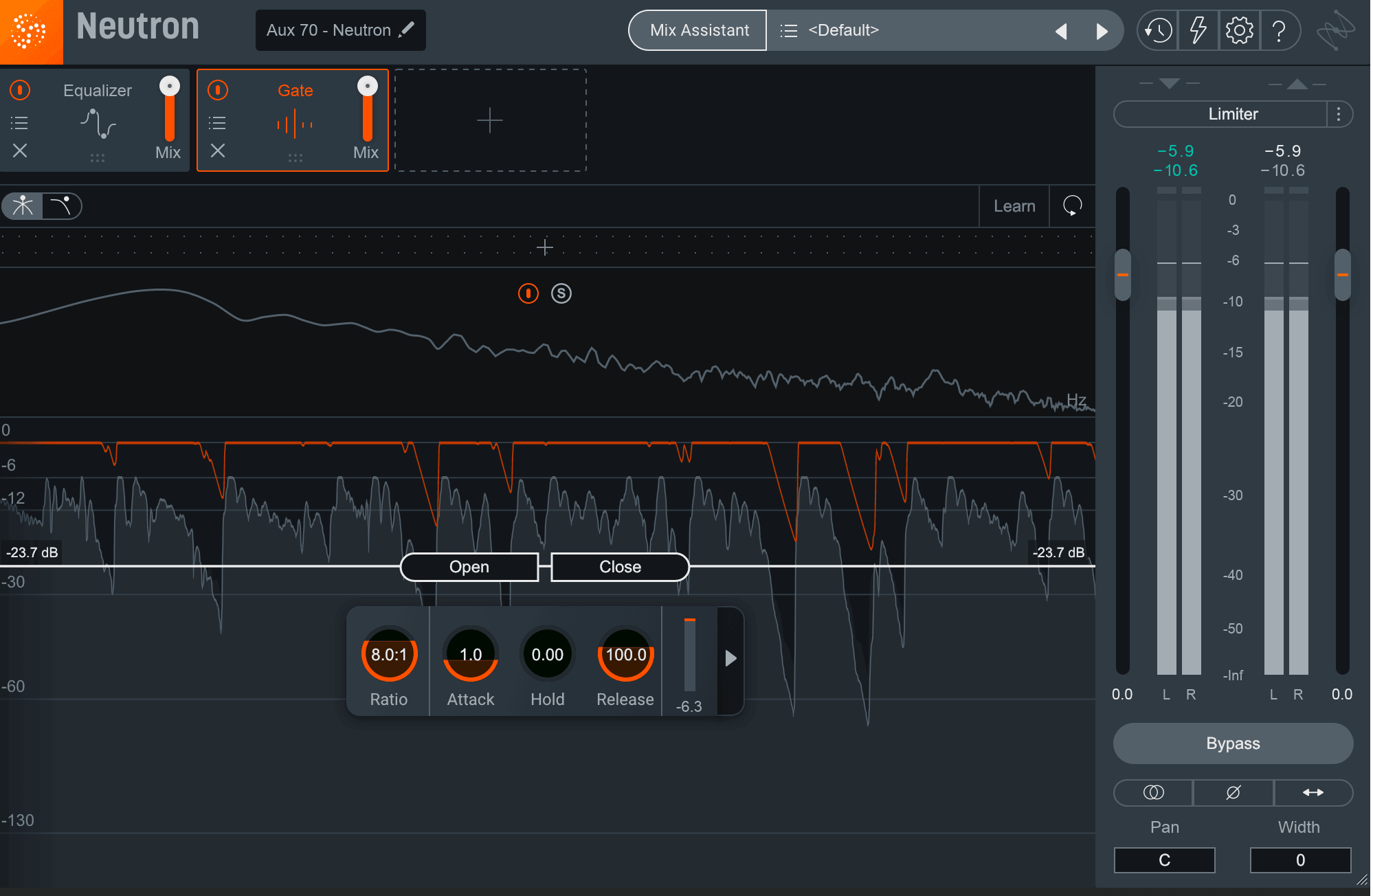The height and width of the screenshot is (896, 1373).
Task: Remove the Gate module
Action: (x=218, y=150)
